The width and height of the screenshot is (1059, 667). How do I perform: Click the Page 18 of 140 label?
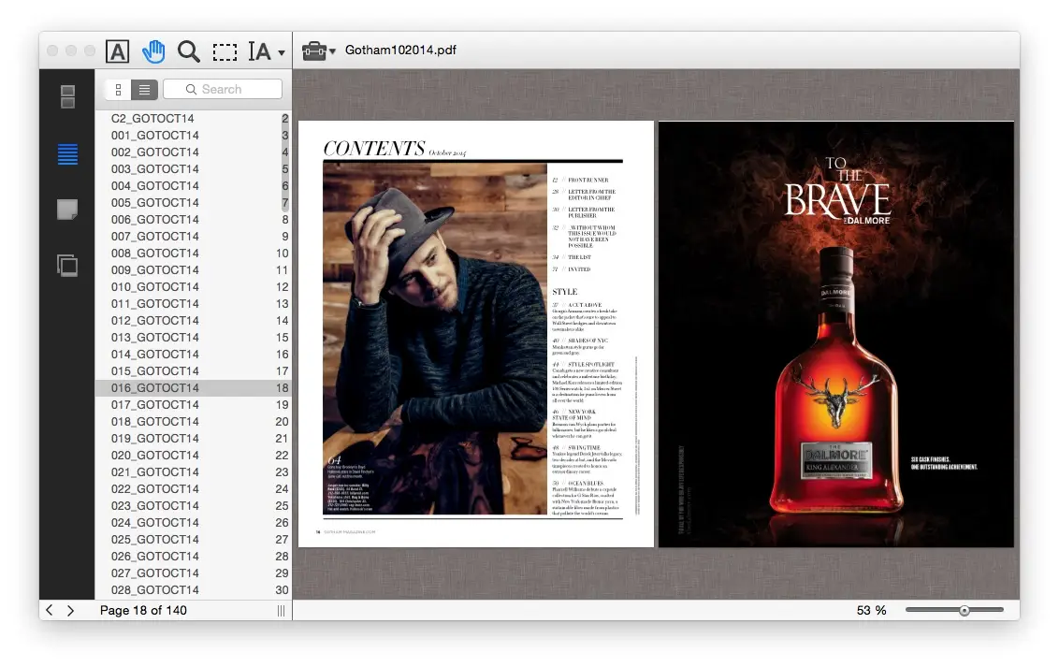pyautogui.click(x=143, y=610)
